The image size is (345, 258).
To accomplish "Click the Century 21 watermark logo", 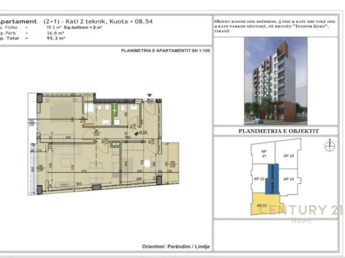I will (x=299, y=212).
